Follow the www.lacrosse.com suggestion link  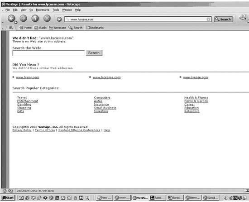107,77
